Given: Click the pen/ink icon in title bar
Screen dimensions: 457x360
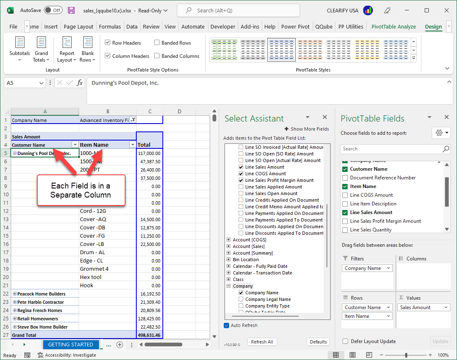Looking at the screenshot, I should [387, 10].
